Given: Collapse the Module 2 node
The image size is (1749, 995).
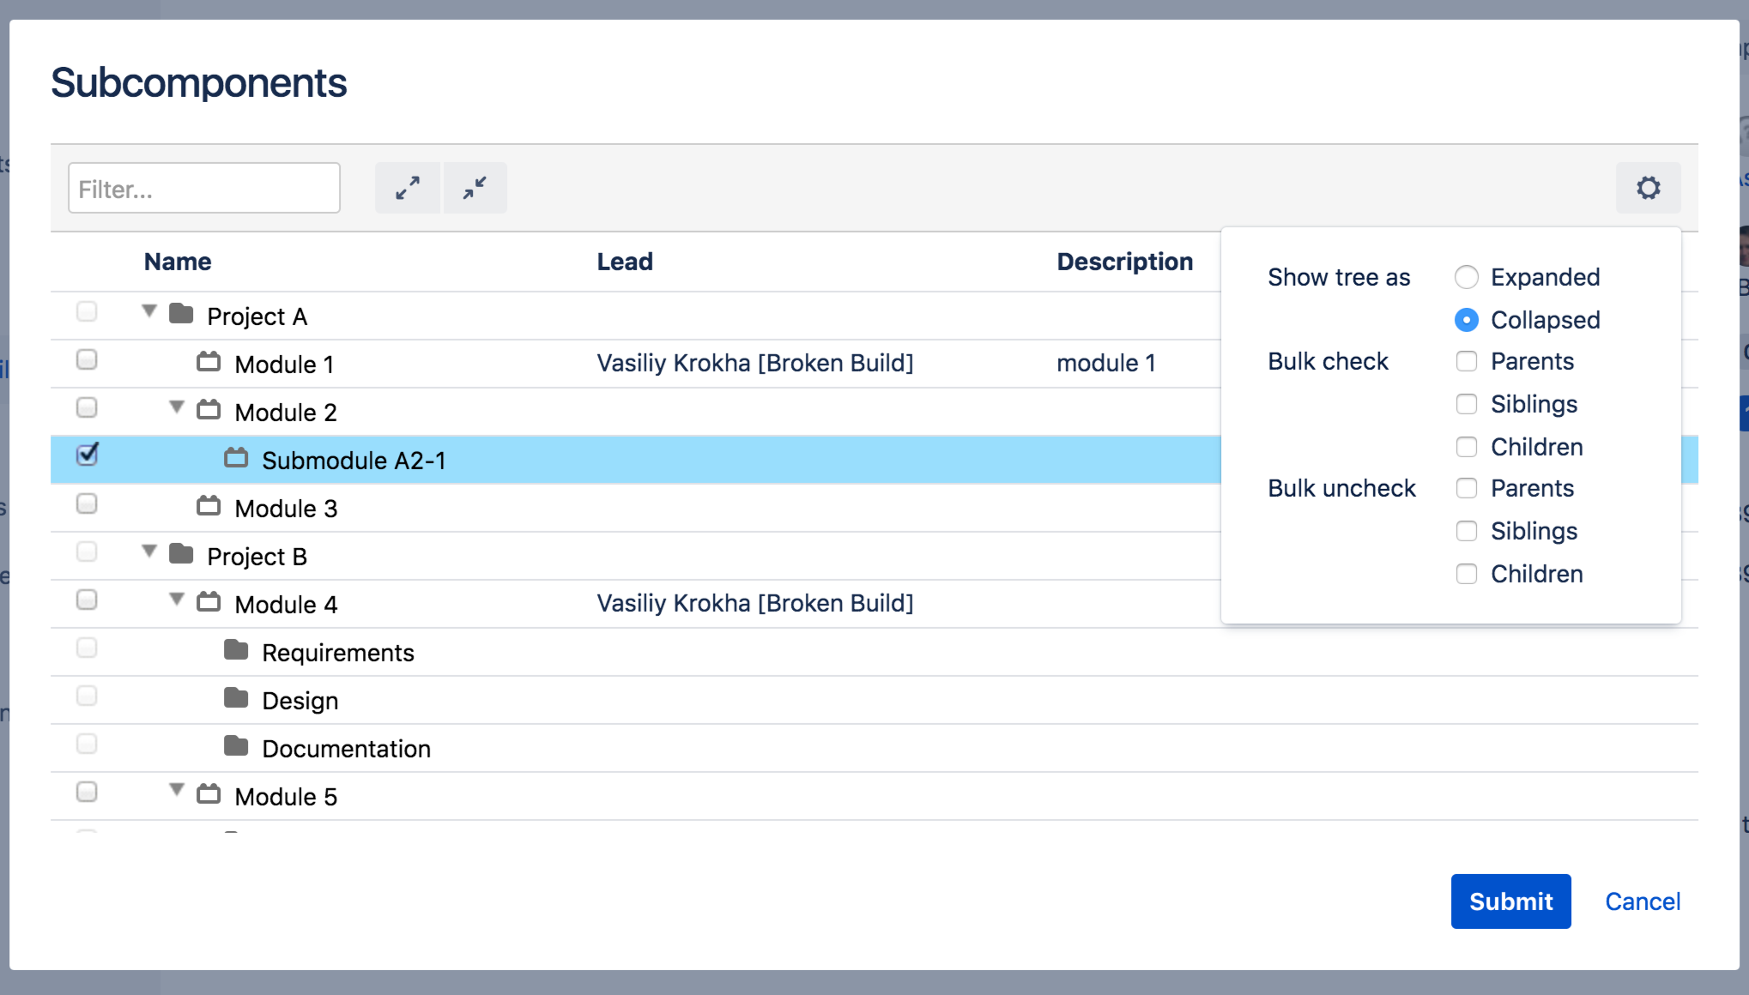Looking at the screenshot, I should click(177, 407).
